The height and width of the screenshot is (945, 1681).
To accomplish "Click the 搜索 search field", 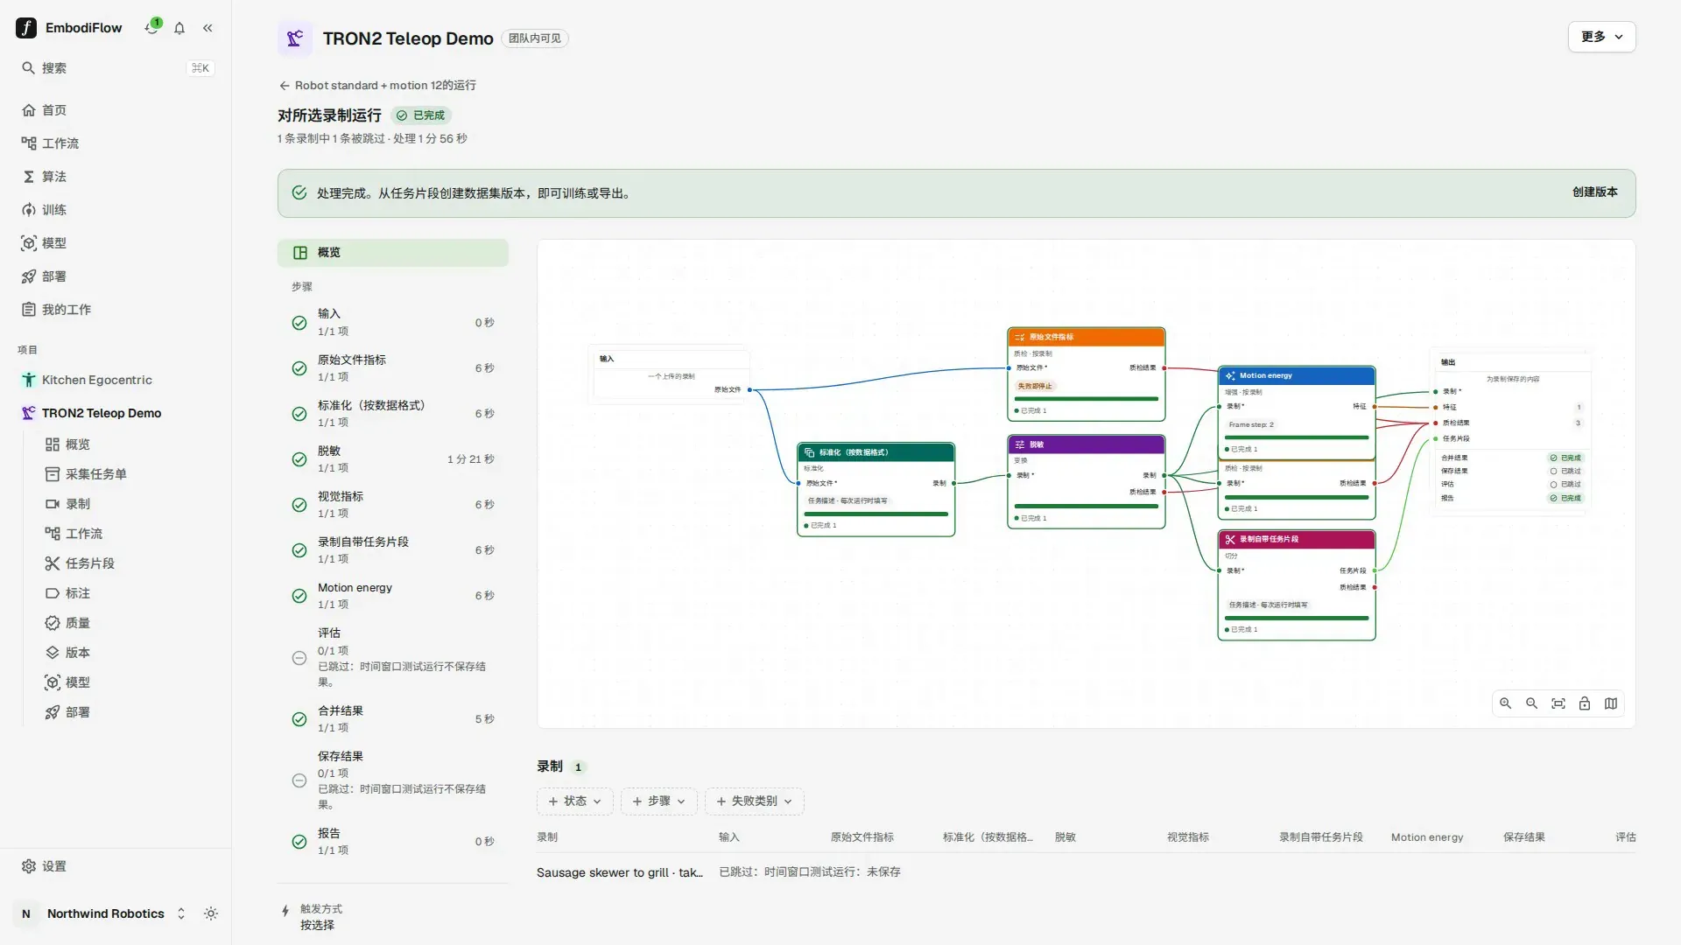I will (116, 68).
